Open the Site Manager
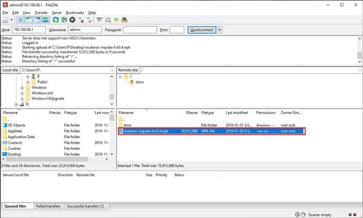This screenshot has height=218, width=363. pos(6,20)
